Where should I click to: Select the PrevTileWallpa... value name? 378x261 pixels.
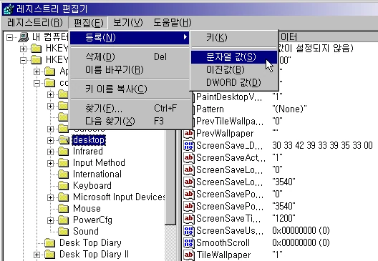(x=230, y=121)
